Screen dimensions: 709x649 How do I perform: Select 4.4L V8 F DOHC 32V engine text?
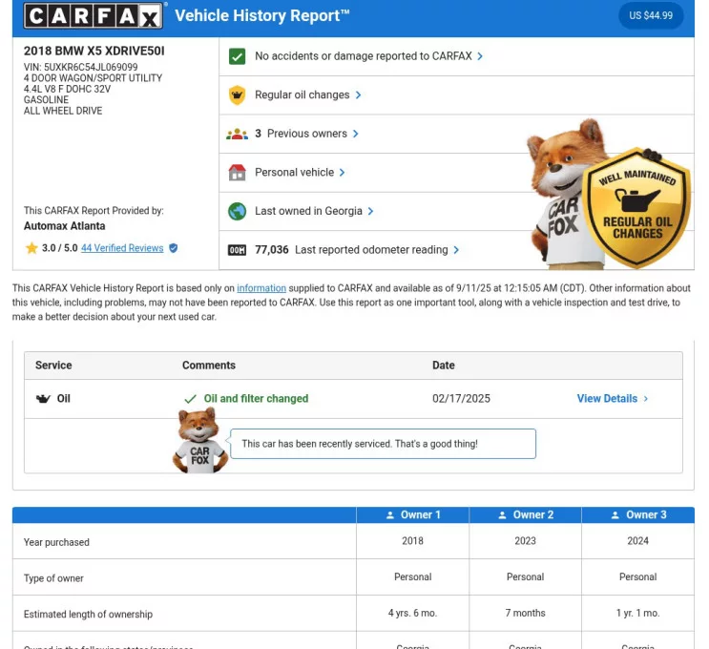pos(67,89)
